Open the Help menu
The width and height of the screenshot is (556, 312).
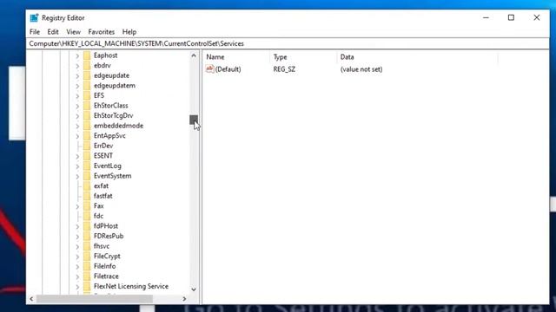coord(129,32)
